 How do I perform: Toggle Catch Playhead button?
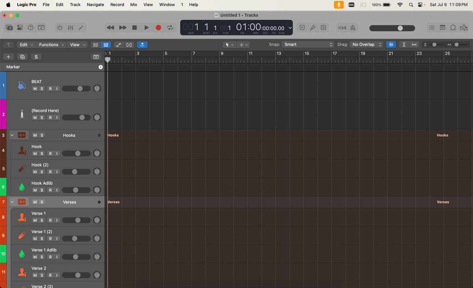(x=142, y=45)
